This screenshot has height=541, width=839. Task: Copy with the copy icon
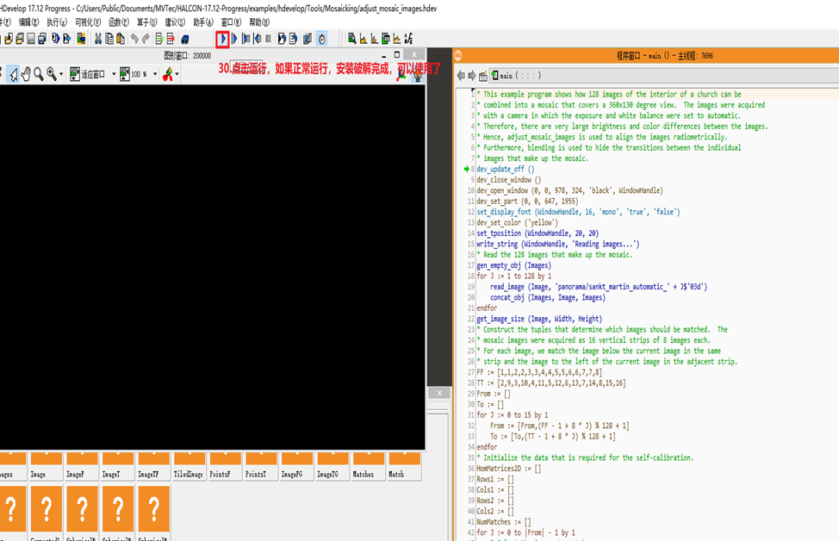(x=109, y=39)
